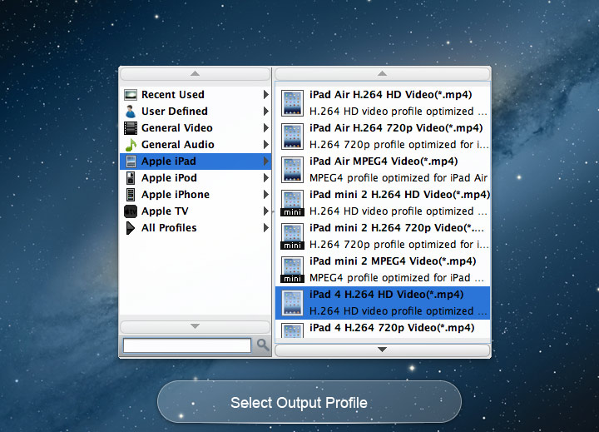
Task: Click the General Audio music note icon
Action: [131, 145]
